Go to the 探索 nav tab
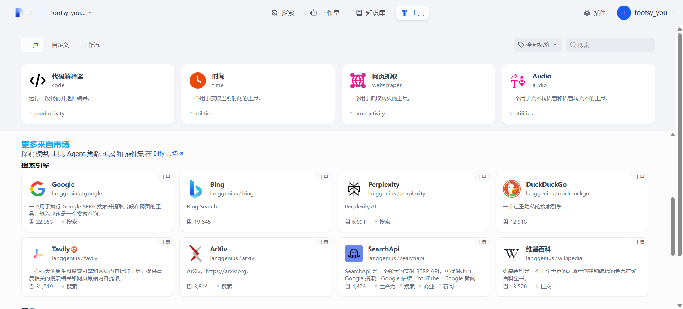This screenshot has height=309, width=683. click(283, 13)
